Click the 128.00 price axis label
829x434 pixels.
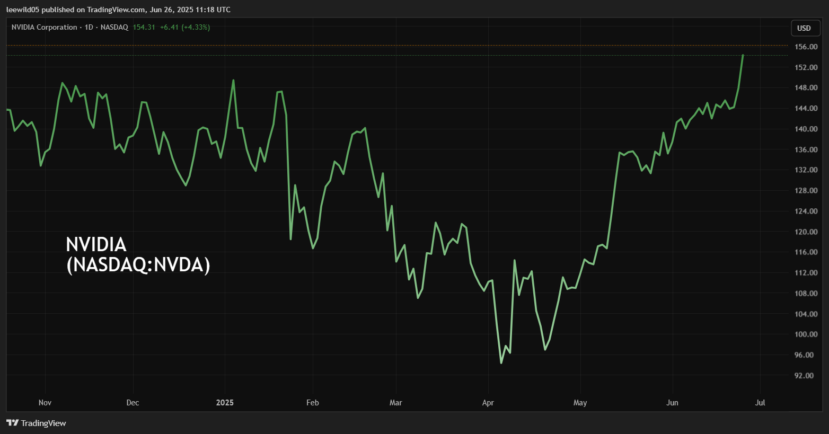tap(806, 190)
